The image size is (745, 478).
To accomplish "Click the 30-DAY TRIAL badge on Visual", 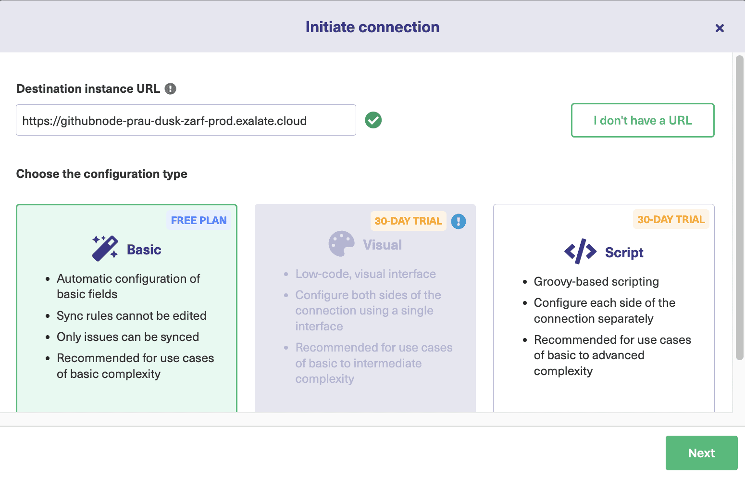I will click(408, 221).
